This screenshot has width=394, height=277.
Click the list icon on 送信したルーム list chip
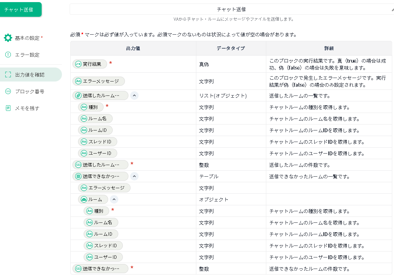78,95
